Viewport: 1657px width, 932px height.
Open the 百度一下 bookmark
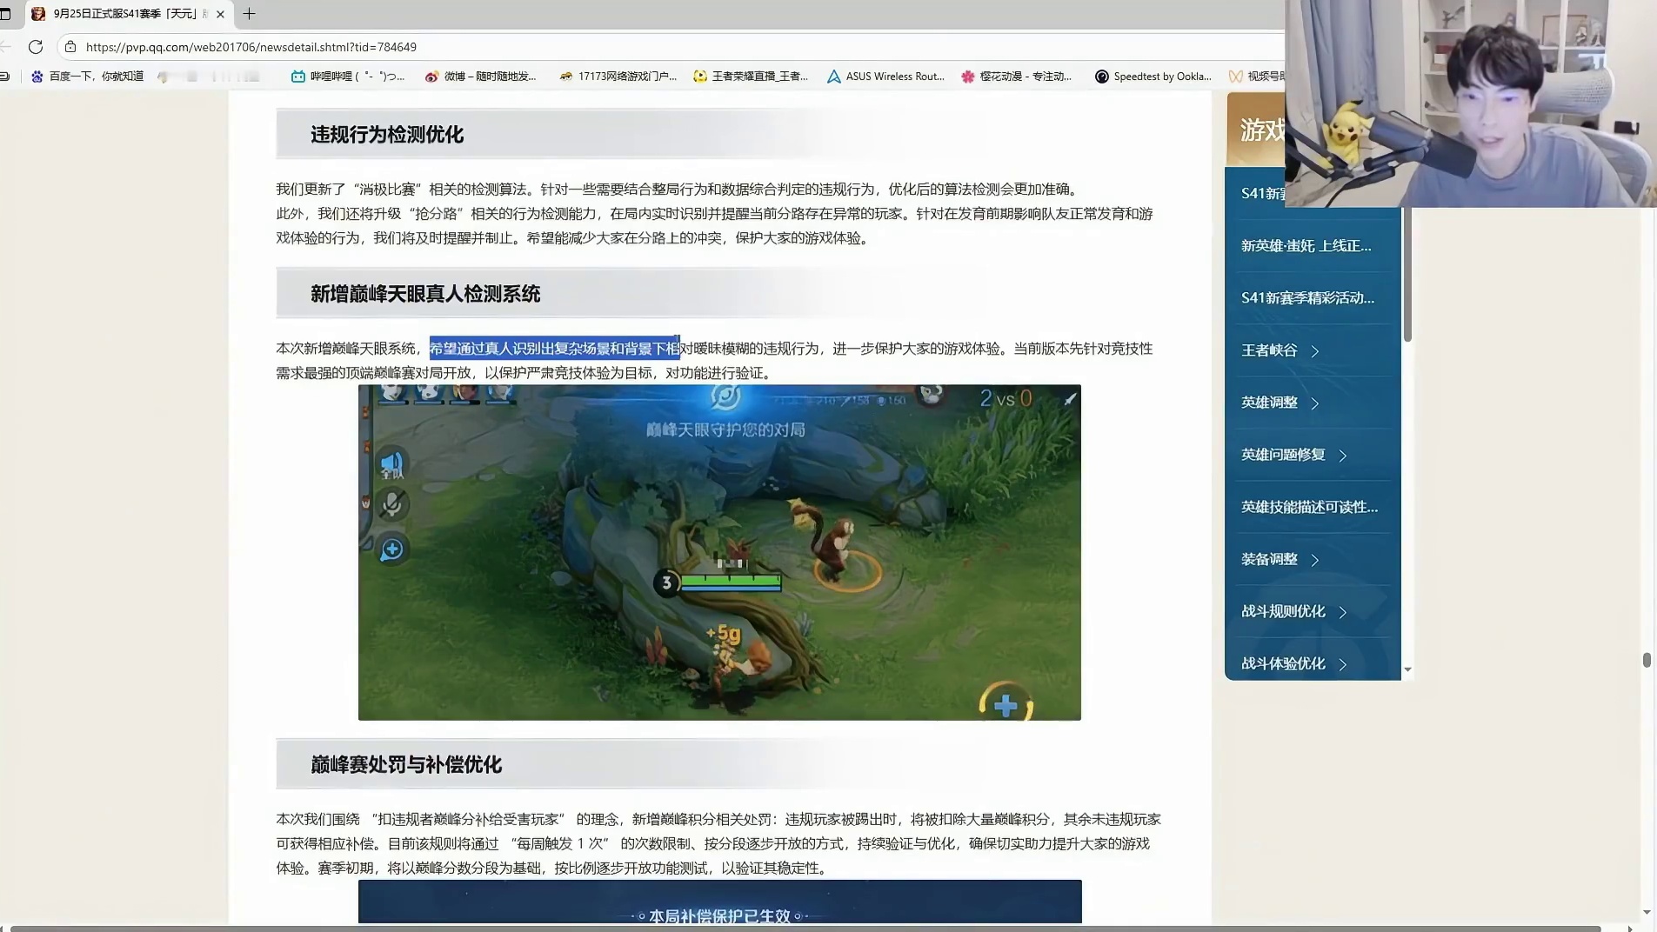[x=87, y=77]
